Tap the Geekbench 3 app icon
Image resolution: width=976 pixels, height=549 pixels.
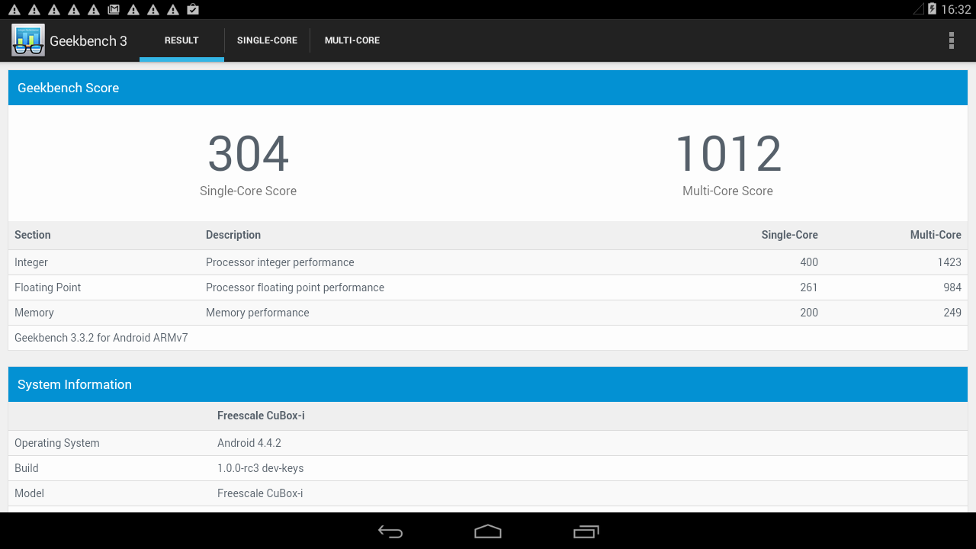coord(28,40)
